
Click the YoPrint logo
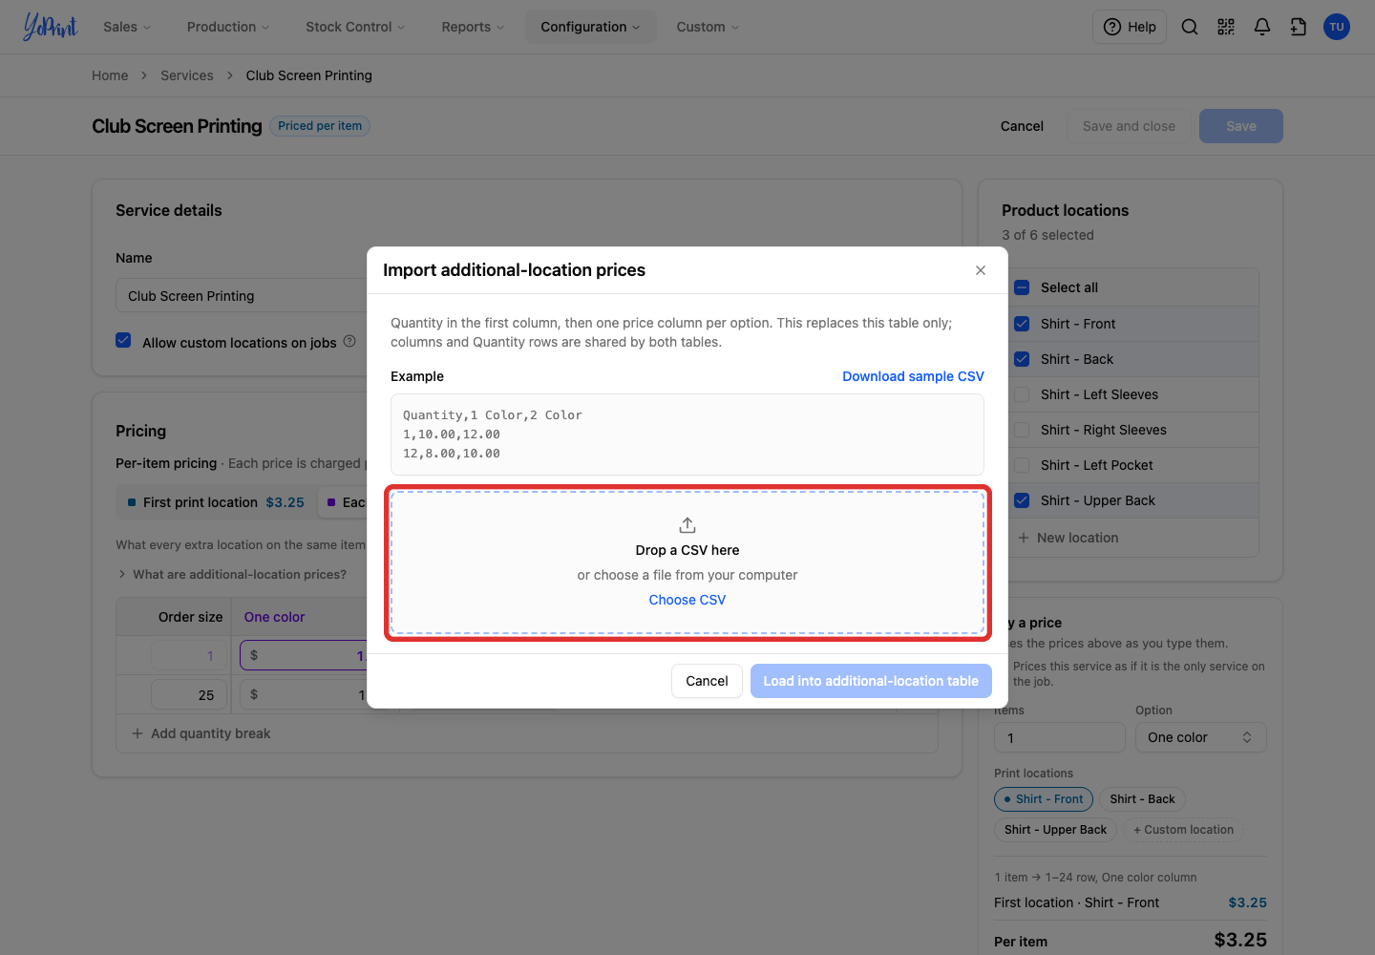click(x=50, y=27)
